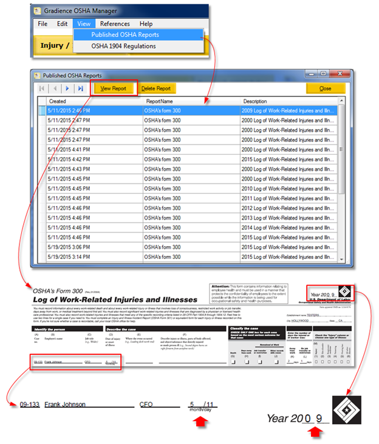Open the Edit menu
379x444 pixels.
coord(62,24)
